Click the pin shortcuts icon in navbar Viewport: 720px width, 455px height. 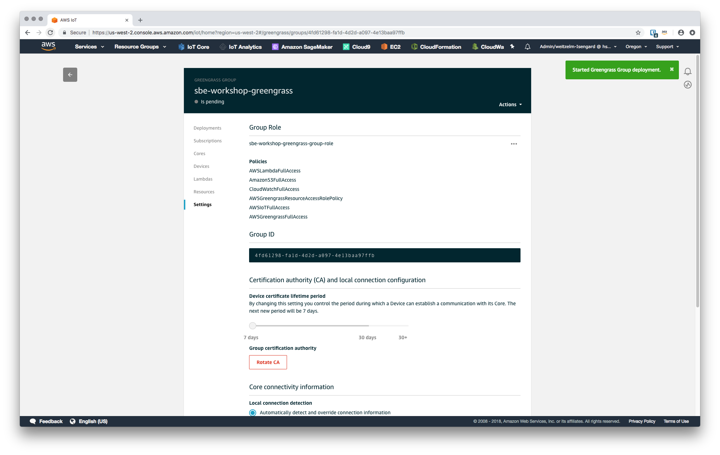[x=512, y=46]
